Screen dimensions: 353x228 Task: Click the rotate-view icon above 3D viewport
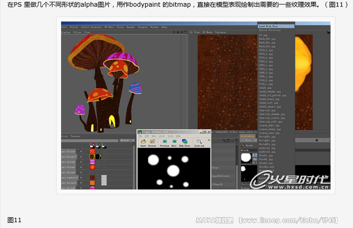[x=182, y=32]
